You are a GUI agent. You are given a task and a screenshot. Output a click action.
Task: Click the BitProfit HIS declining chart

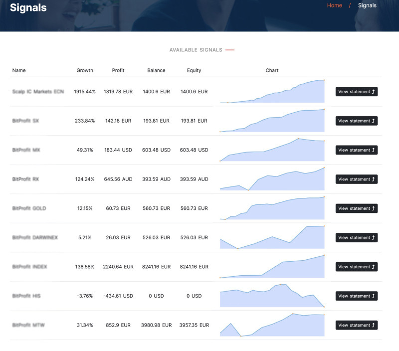coord(272,296)
